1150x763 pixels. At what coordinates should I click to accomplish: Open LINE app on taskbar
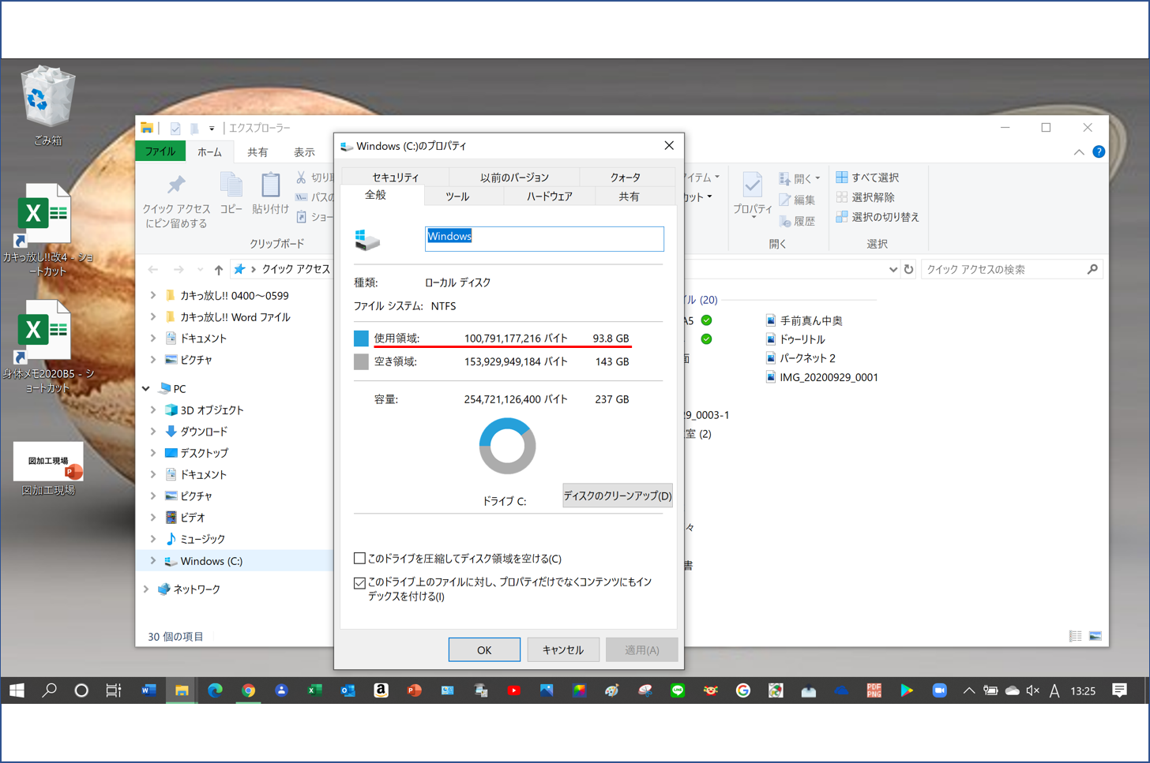click(x=678, y=690)
